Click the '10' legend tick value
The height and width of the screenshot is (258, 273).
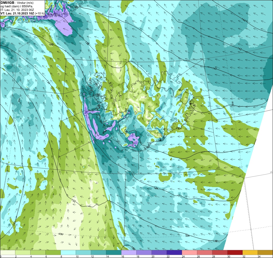tap(77, 256)
